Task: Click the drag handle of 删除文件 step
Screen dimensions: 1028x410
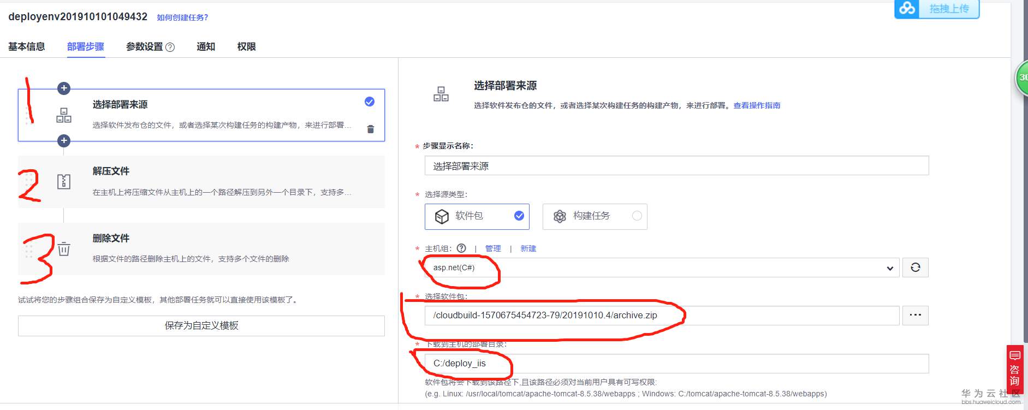Action: point(29,251)
